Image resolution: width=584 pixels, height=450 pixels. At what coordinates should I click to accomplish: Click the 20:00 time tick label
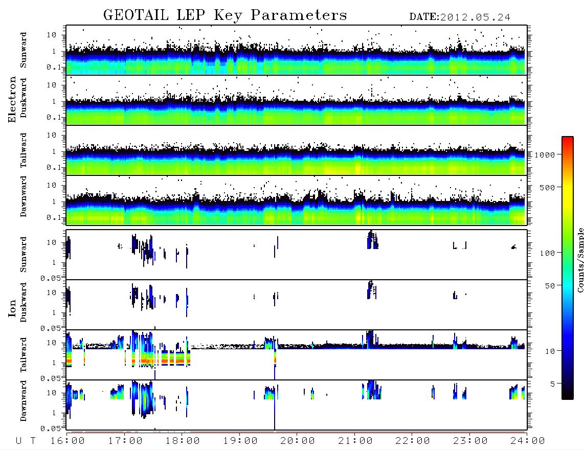tap(298, 441)
